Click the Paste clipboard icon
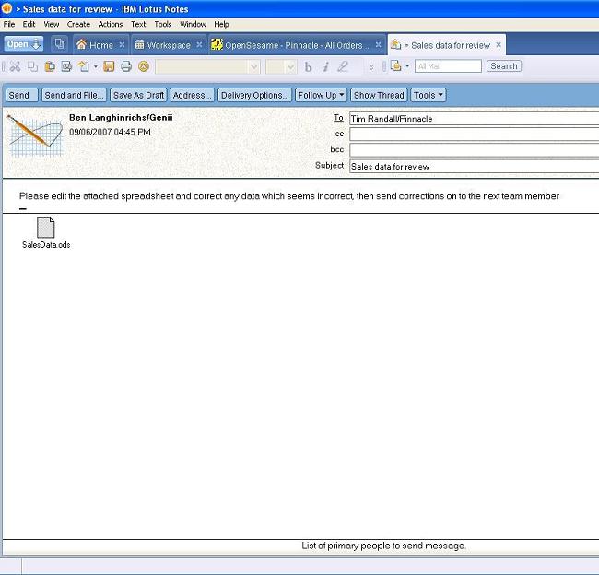 click(50, 66)
